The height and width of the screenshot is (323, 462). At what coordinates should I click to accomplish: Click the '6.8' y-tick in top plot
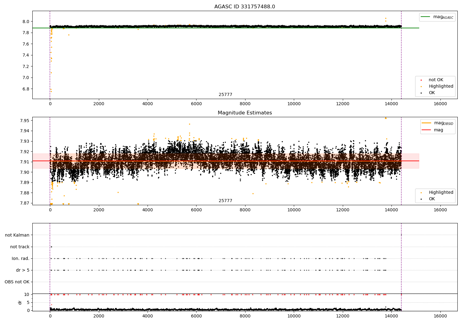coord(26,89)
